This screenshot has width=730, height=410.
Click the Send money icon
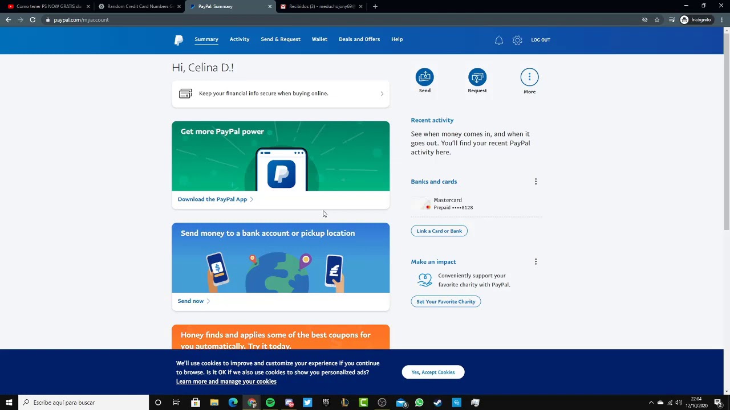pyautogui.click(x=425, y=77)
